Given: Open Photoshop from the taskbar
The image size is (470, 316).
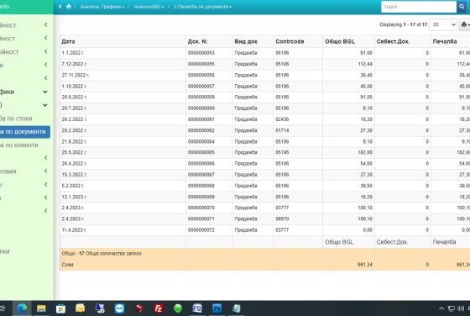Looking at the screenshot, I should (217, 308).
